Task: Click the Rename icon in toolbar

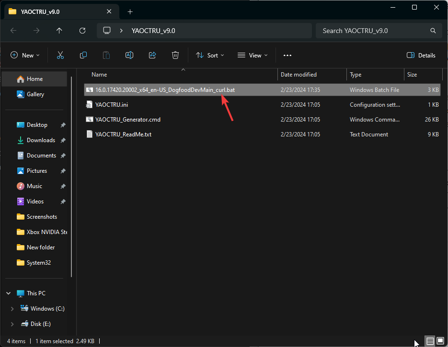Action: pyautogui.click(x=129, y=55)
